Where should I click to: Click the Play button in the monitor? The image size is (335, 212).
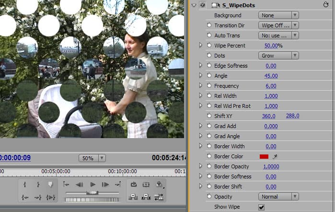point(93,185)
